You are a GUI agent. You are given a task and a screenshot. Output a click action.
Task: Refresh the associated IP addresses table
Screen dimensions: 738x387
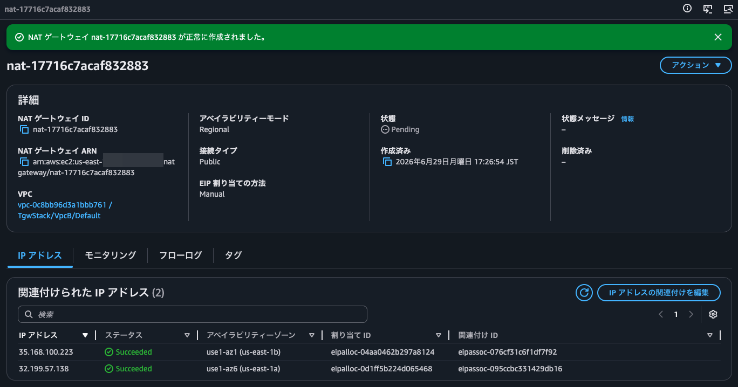584,293
